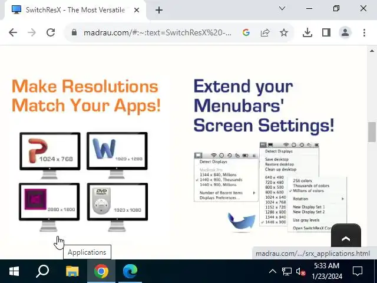Viewport: 377px width, 283px height.
Task: Share this page using the share icon
Action: (265, 32)
